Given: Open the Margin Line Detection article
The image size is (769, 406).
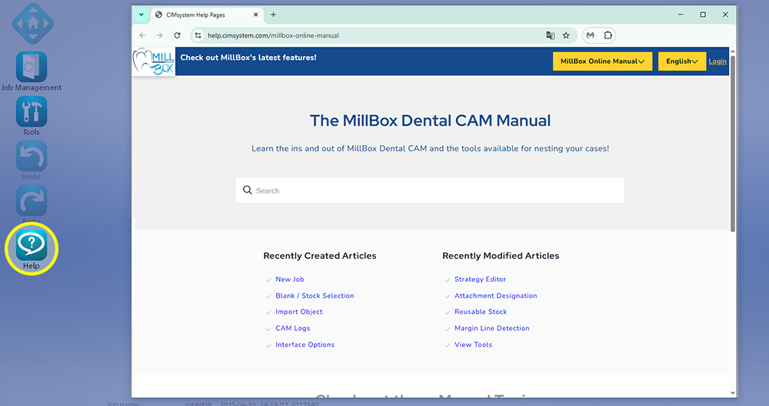Looking at the screenshot, I should [492, 328].
